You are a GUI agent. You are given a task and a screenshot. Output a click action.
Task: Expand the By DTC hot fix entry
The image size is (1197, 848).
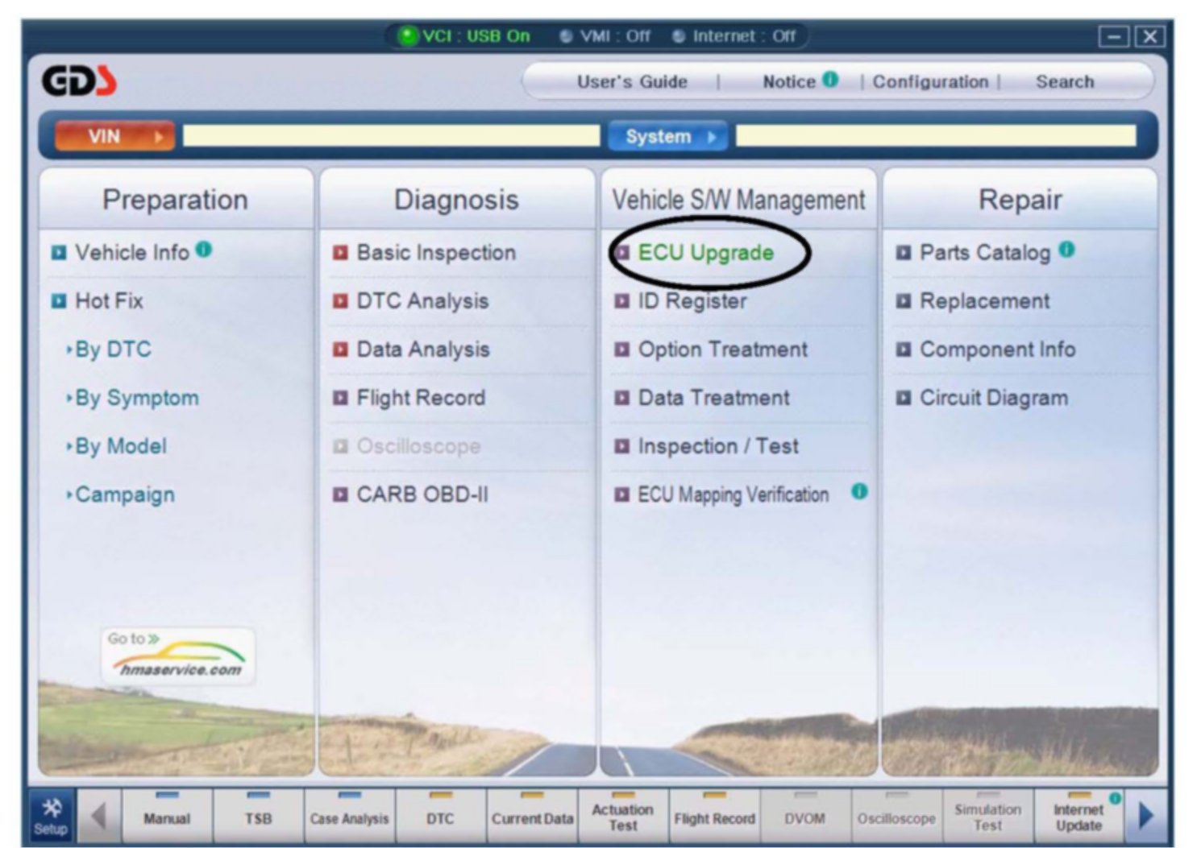pos(113,350)
